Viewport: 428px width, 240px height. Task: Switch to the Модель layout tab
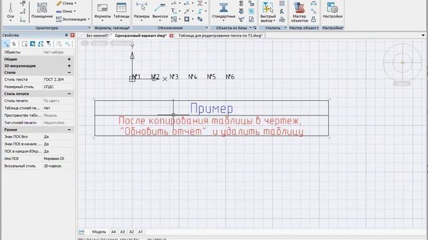99,232
